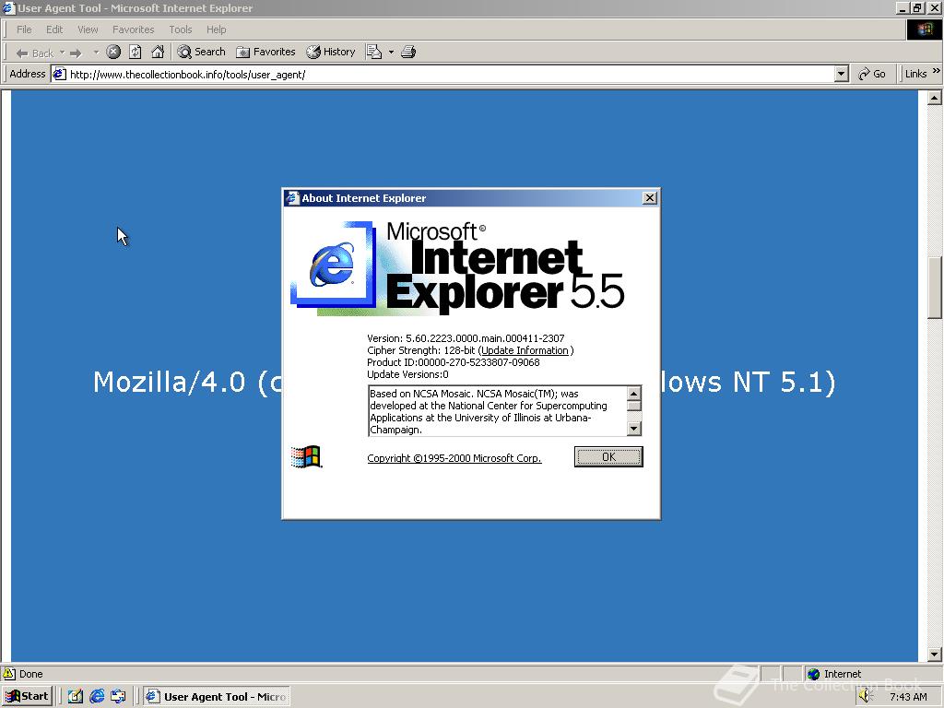Image resolution: width=944 pixels, height=708 pixels.
Task: Click the Product ID text line
Action: (x=453, y=362)
